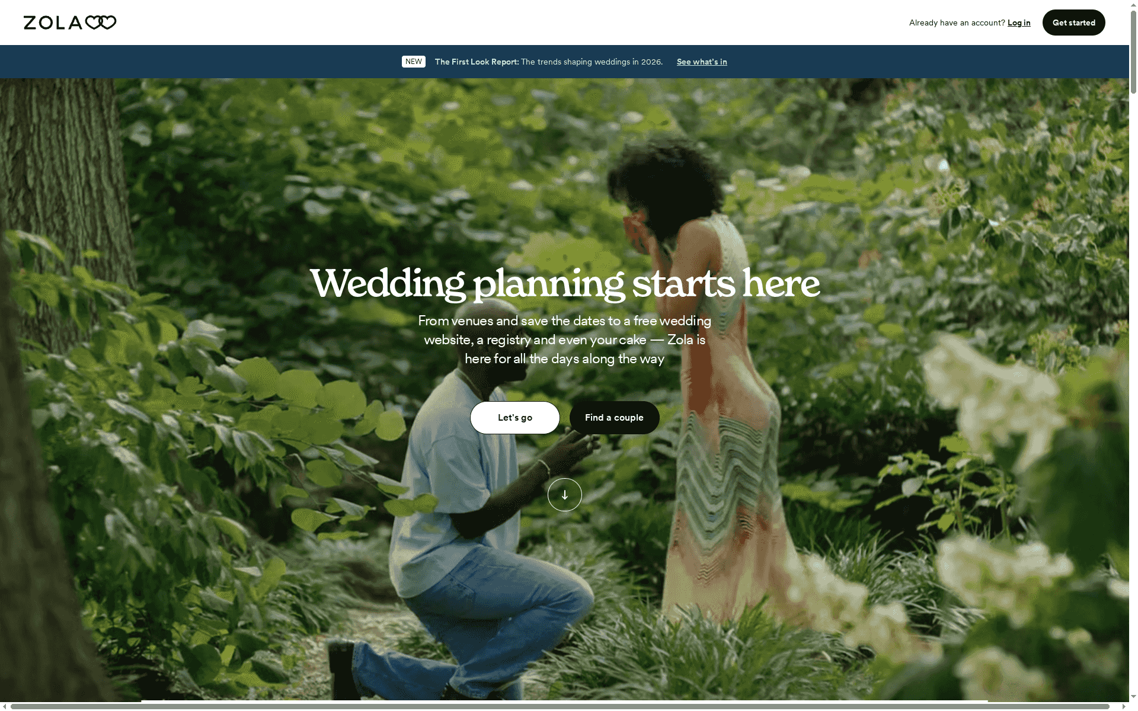Image resolution: width=1138 pixels, height=711 pixels.
Task: Select the Let's go button
Action: point(514,418)
